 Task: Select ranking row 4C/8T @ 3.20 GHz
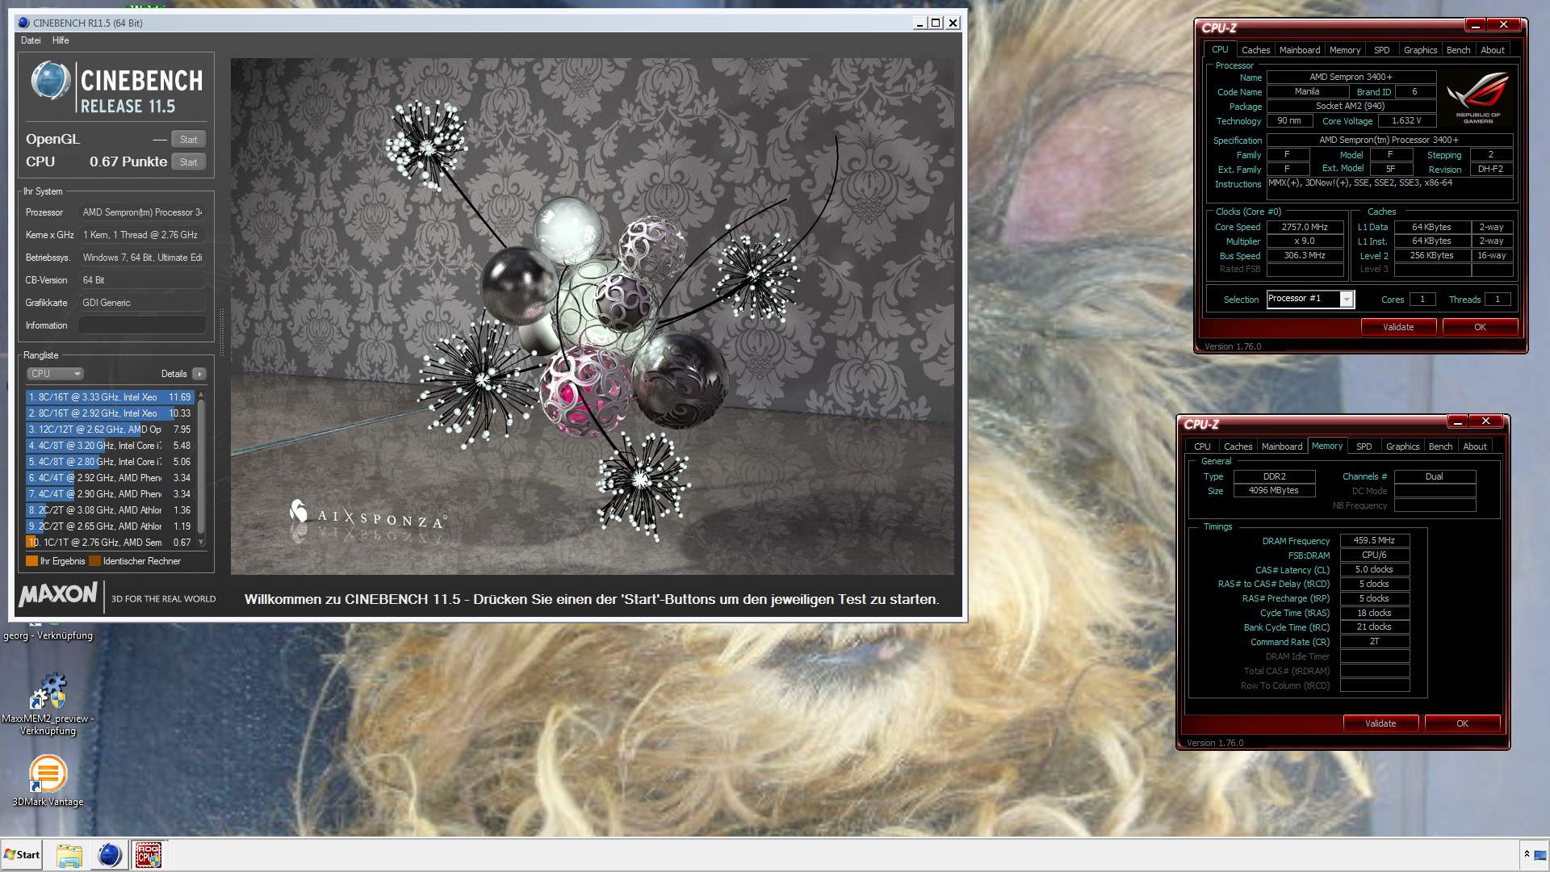110,446
